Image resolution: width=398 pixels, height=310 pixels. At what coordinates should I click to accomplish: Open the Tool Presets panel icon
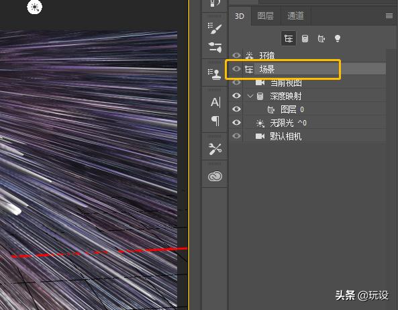pyautogui.click(x=215, y=149)
